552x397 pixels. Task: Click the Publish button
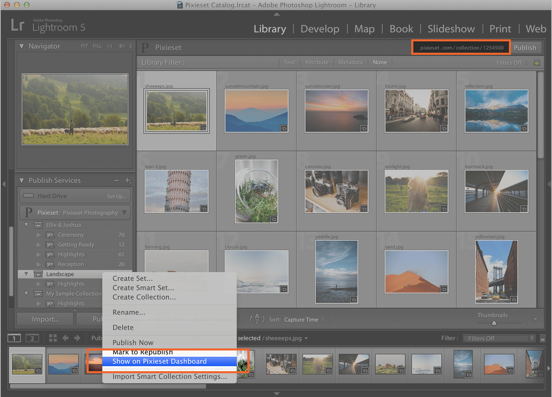point(526,48)
